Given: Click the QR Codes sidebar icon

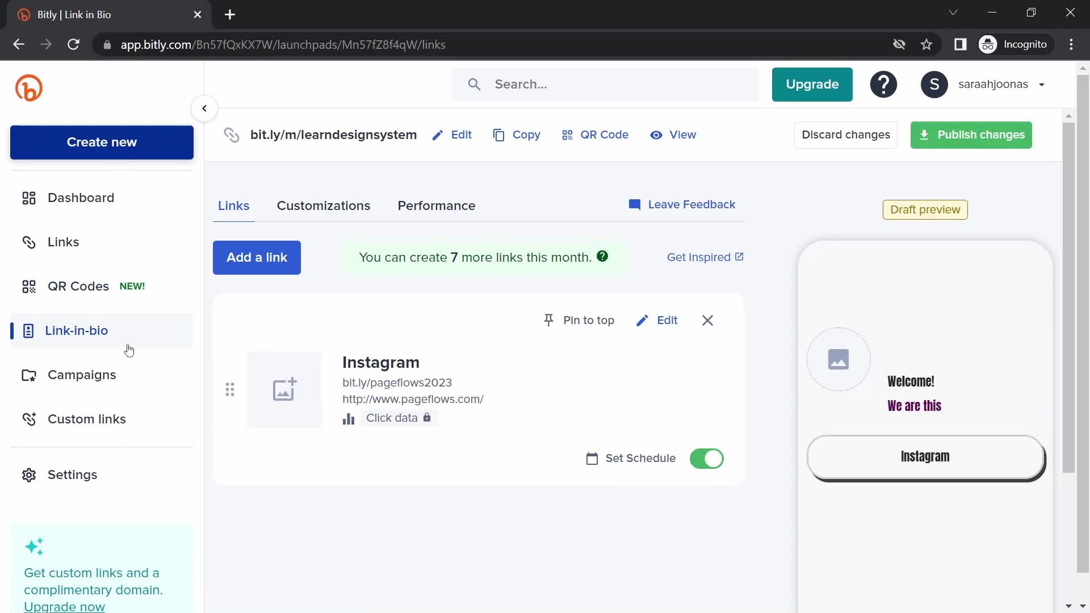Looking at the screenshot, I should [28, 287].
